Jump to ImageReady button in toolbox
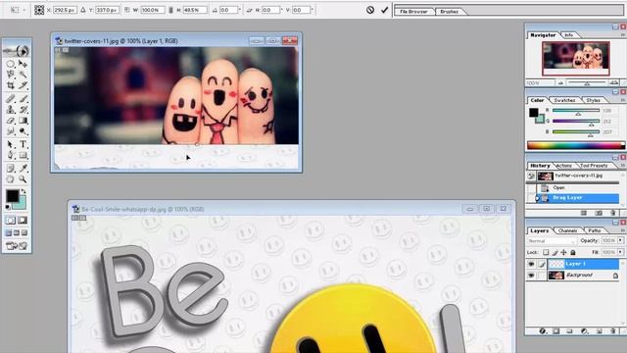This screenshot has height=353, width=627. point(17,246)
